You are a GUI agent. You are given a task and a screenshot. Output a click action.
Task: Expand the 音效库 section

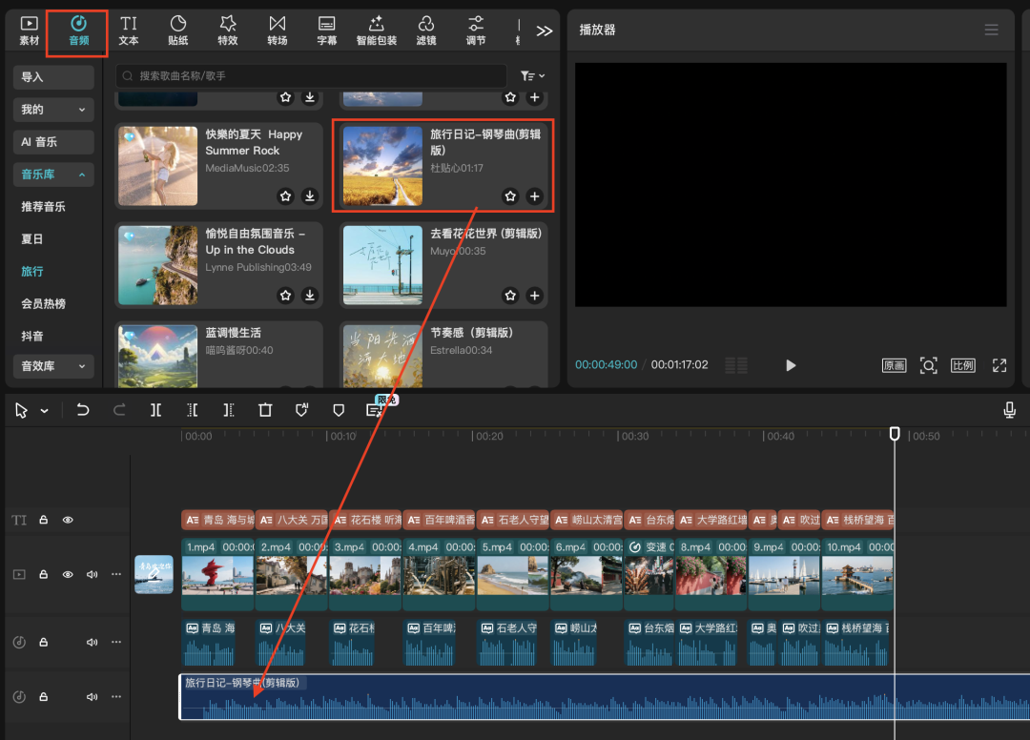point(53,366)
